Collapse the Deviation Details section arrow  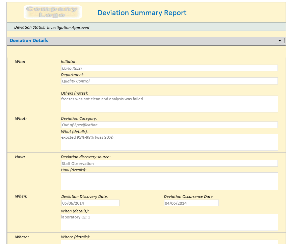tap(280, 40)
